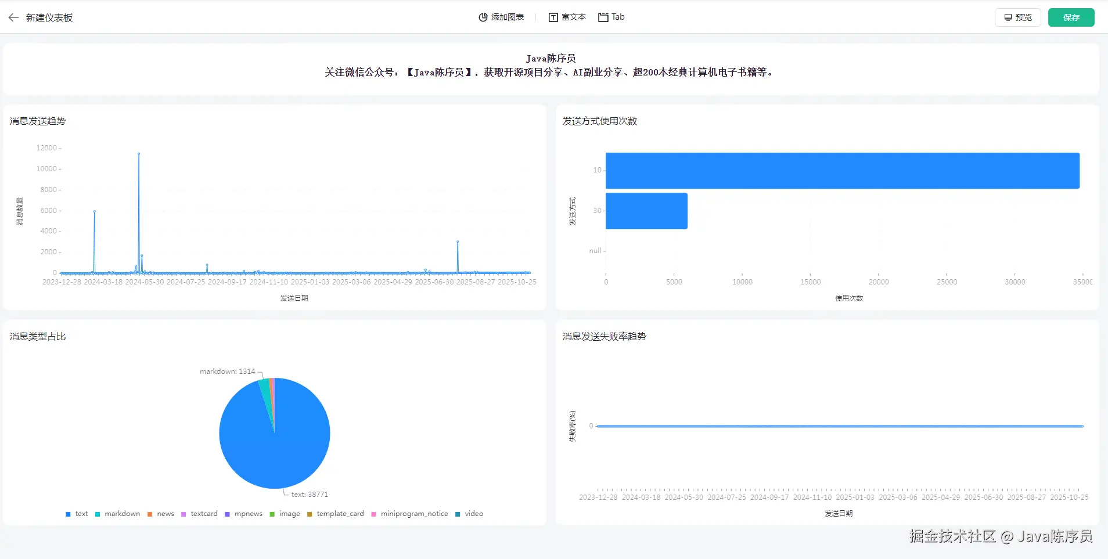Click the 添加图表 chart icon
This screenshot has height=559, width=1108.
(x=483, y=17)
